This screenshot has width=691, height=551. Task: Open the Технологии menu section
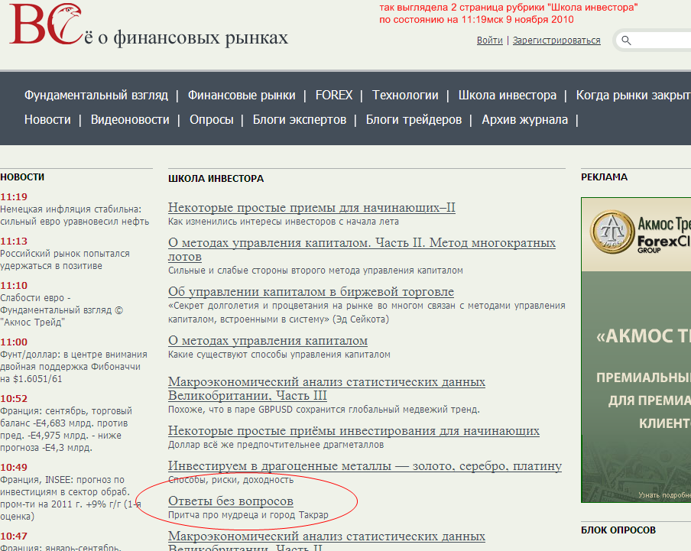[405, 95]
